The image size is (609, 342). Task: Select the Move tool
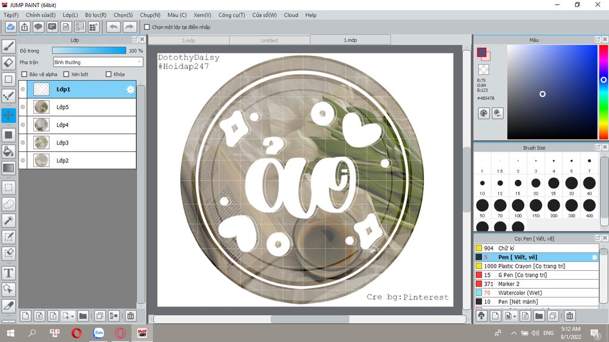(x=8, y=115)
